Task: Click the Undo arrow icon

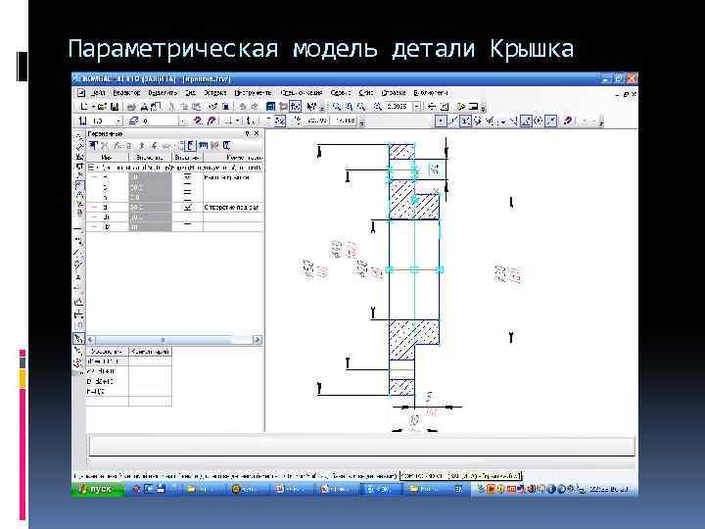Action: (x=243, y=107)
